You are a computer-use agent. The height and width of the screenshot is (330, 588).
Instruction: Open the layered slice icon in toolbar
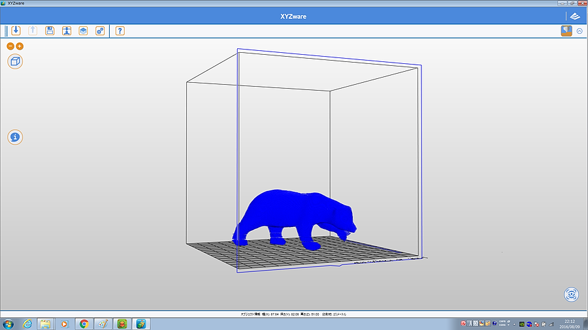tap(84, 31)
